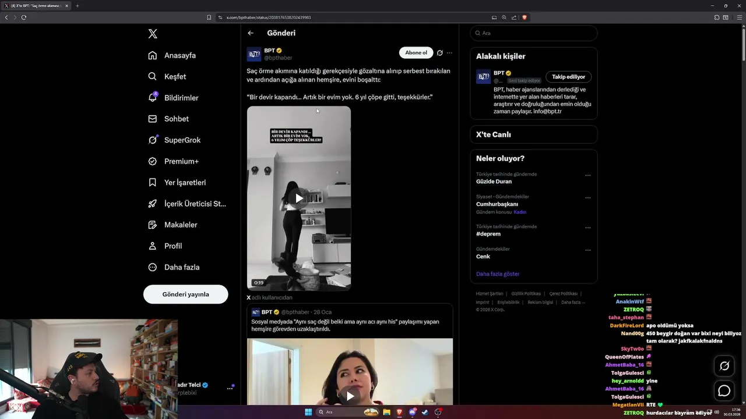The image size is (746, 419).
Task: Open BPT profile in Alakalı kişiler
Action: pos(499,73)
